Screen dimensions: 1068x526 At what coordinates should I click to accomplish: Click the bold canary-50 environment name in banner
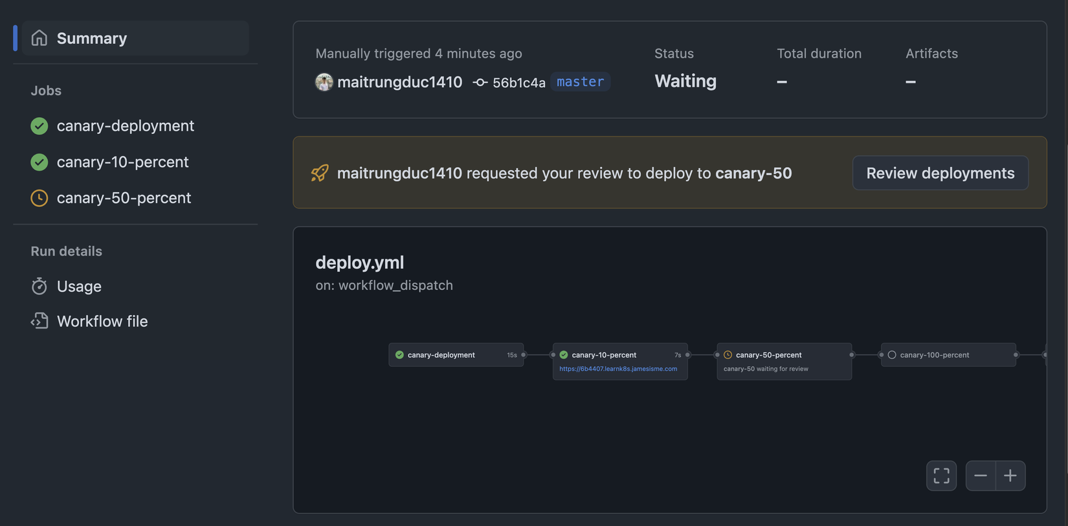(x=753, y=173)
